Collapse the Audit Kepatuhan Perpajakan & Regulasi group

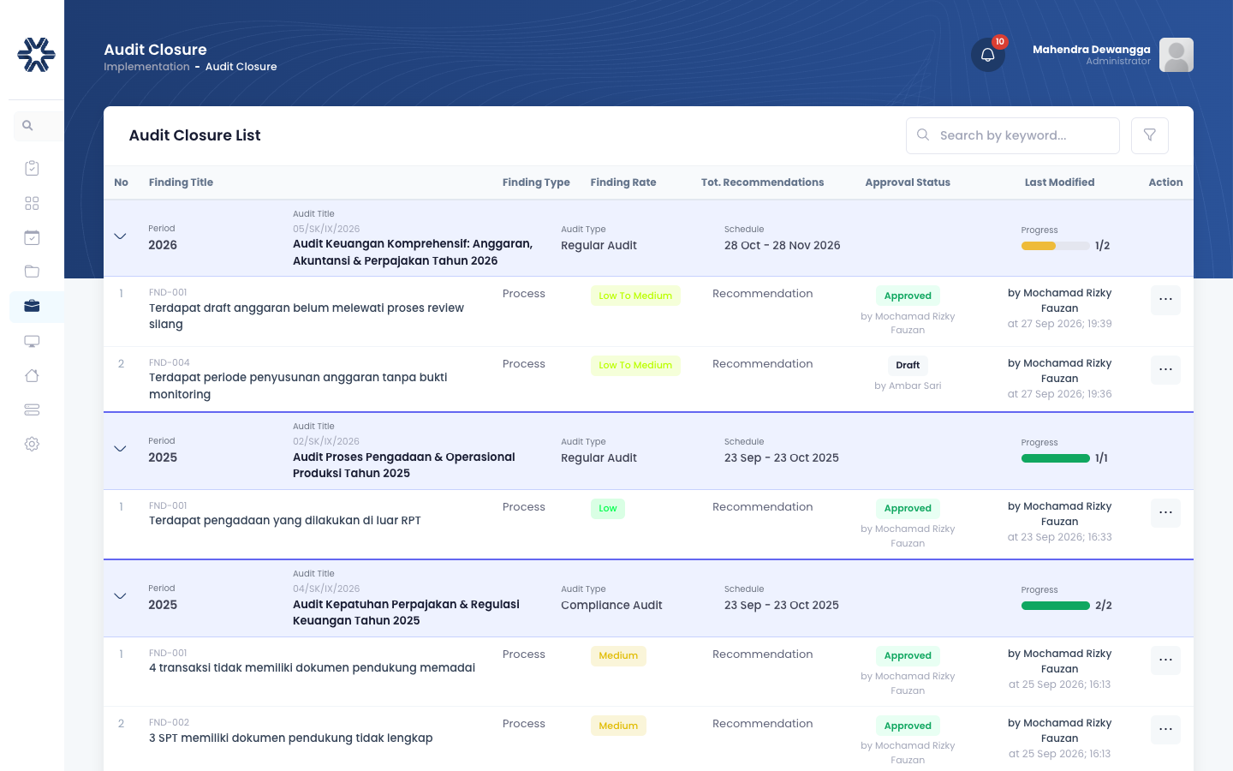(x=120, y=596)
